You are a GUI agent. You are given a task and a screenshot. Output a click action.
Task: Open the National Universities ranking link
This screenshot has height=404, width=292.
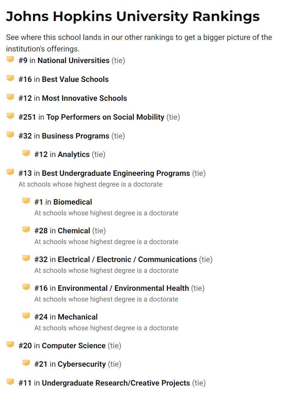pos(73,60)
